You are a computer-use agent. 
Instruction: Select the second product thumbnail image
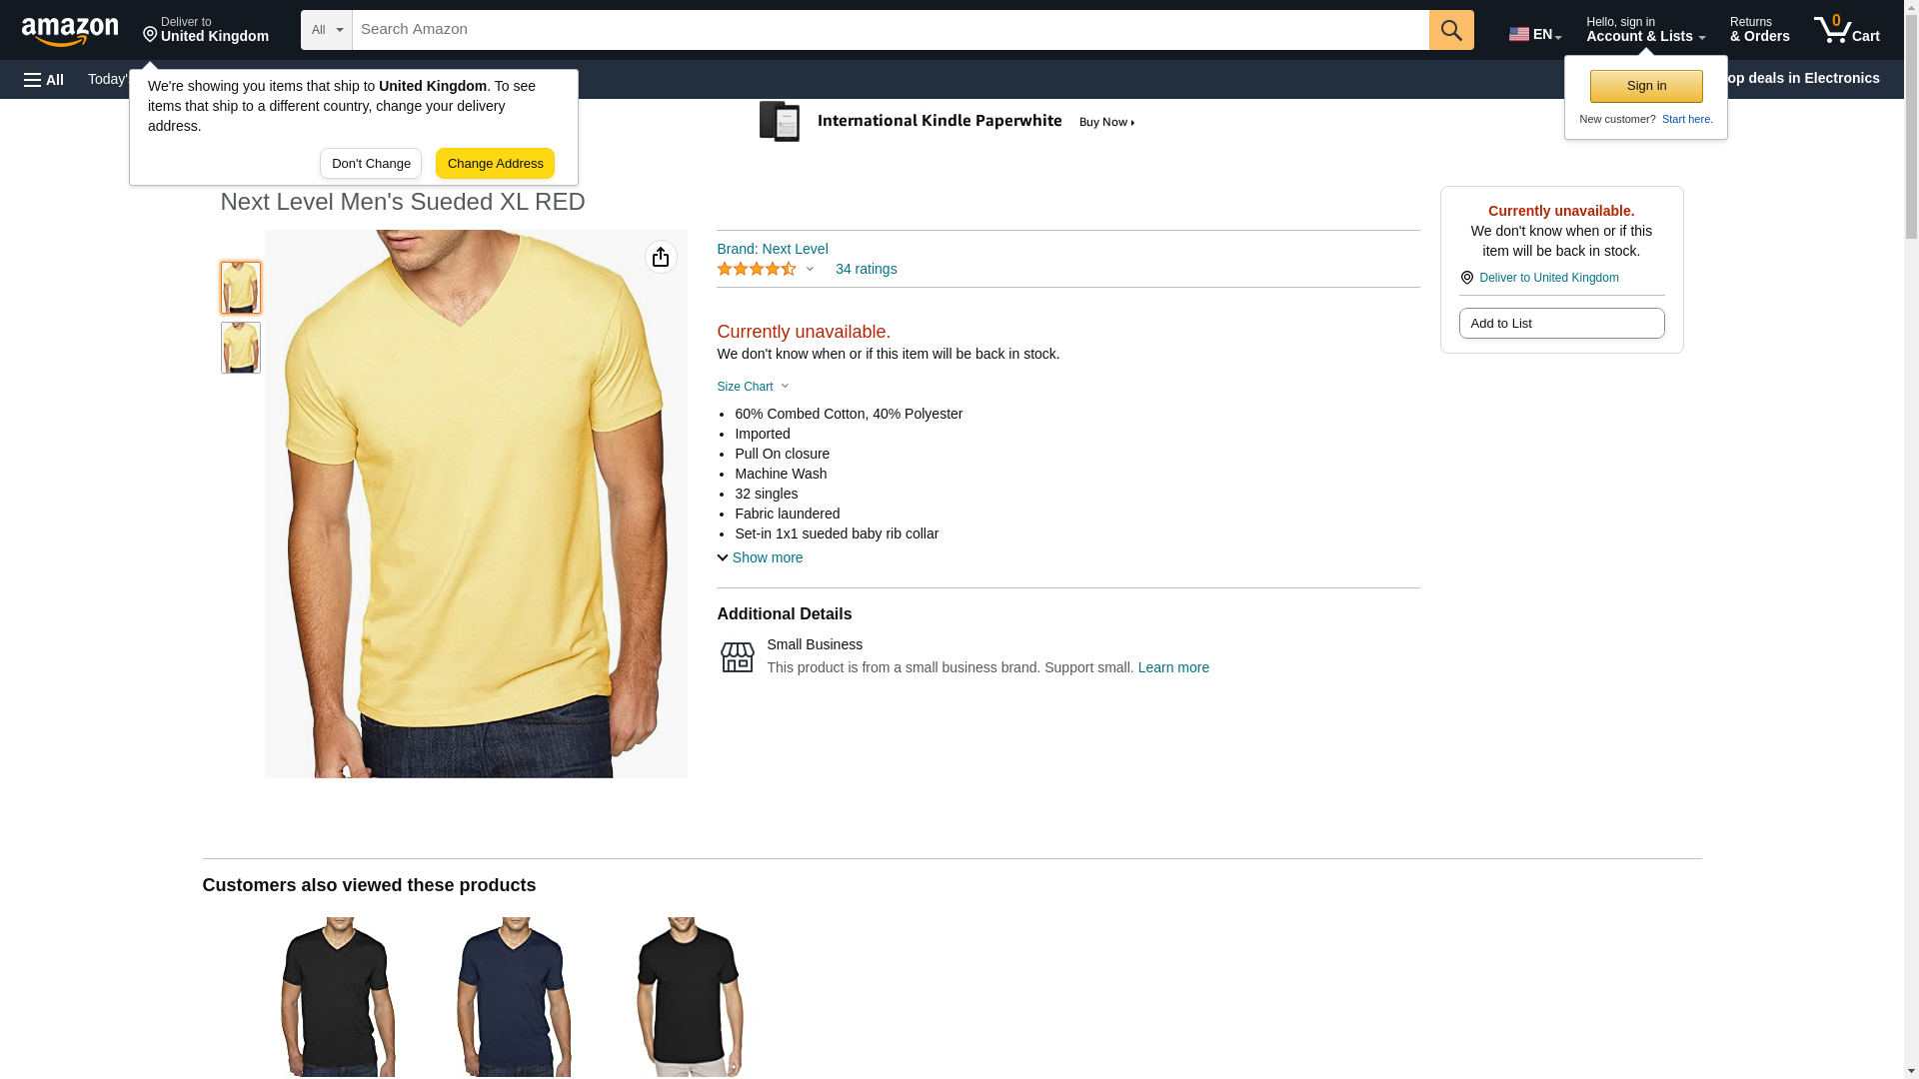241,348
